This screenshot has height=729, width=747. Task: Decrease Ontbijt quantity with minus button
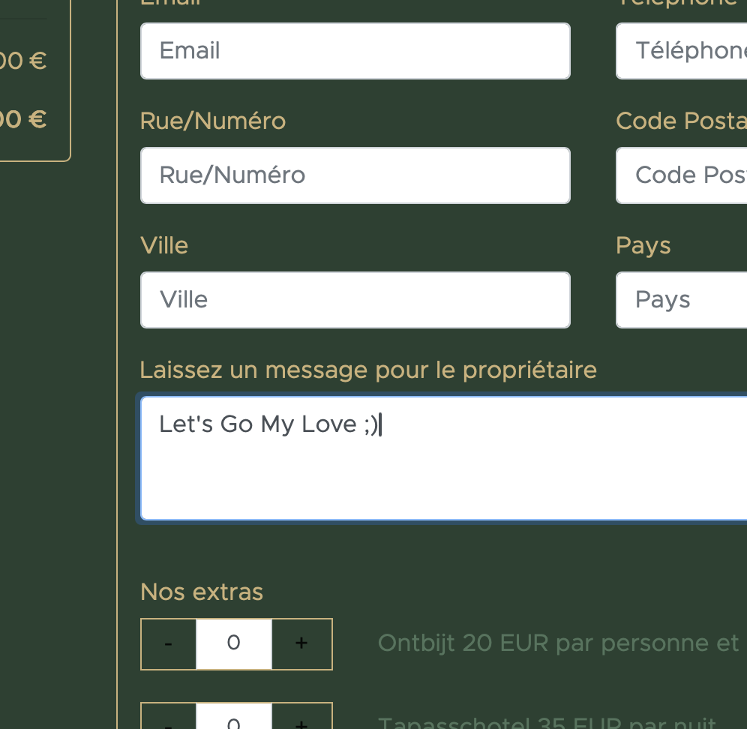169,643
